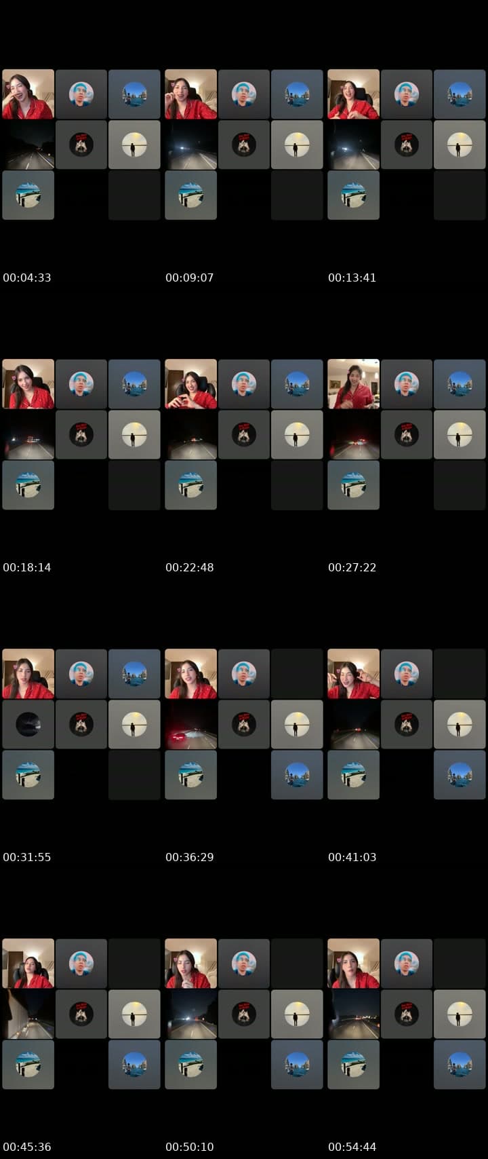The height and width of the screenshot is (1159, 488).
Task: Select blue-hat avatar tile in 00:18:14 frame
Action: pos(81,384)
